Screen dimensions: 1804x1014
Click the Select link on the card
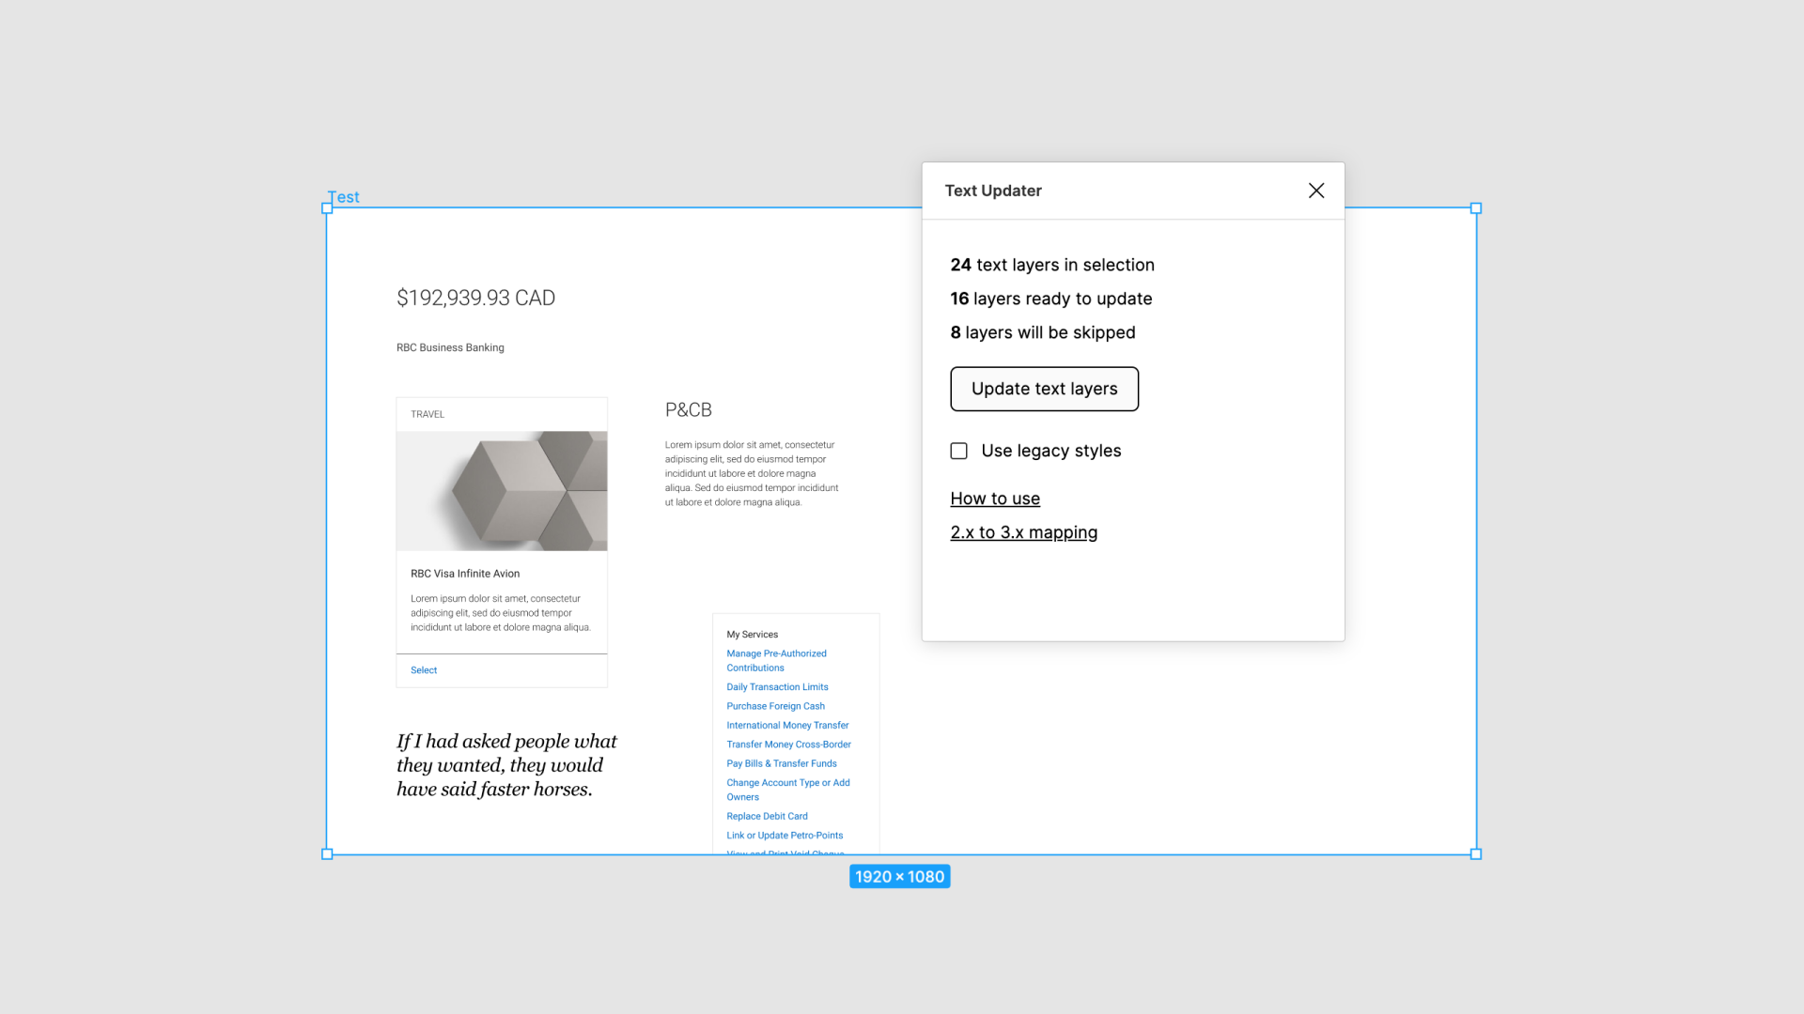424,670
